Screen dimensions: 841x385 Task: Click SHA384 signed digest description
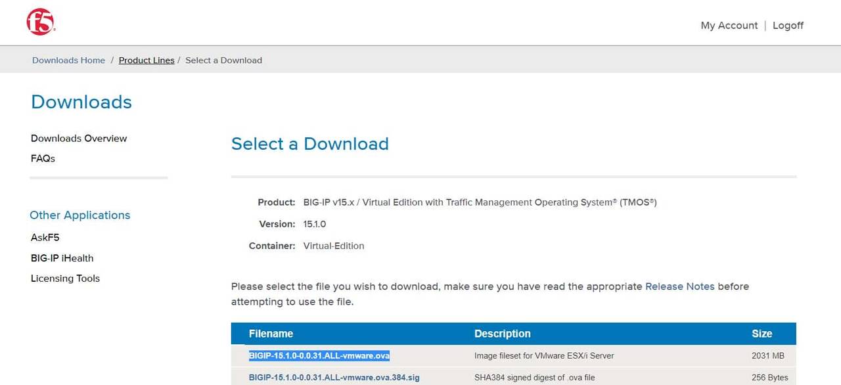tap(534, 378)
